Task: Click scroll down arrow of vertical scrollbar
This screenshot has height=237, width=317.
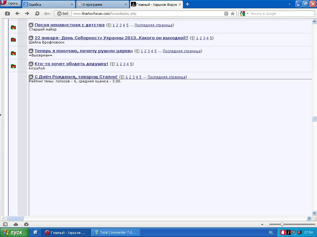Action: (315, 213)
